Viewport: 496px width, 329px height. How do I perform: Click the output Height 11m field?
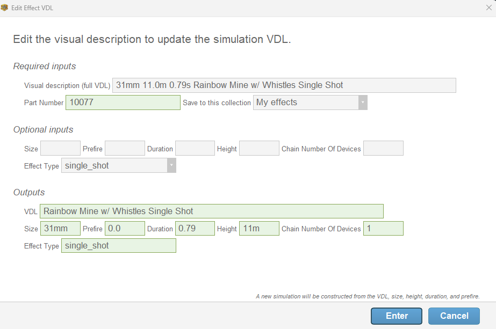pyautogui.click(x=259, y=229)
